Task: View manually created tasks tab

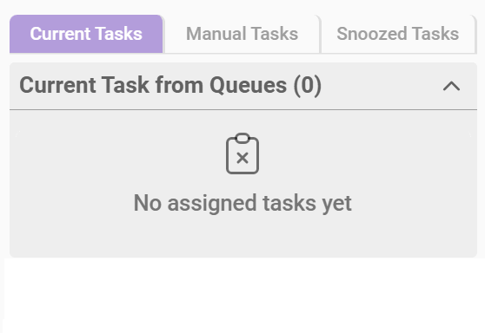Action: click(x=242, y=34)
